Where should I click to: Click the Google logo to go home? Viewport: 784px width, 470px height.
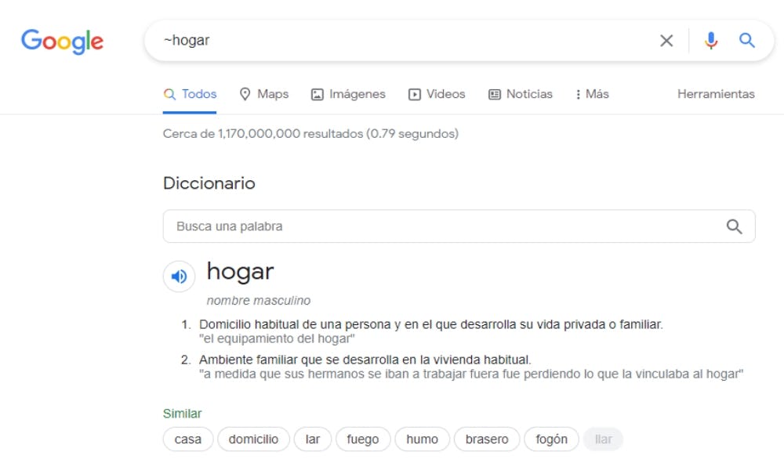pyautogui.click(x=62, y=42)
